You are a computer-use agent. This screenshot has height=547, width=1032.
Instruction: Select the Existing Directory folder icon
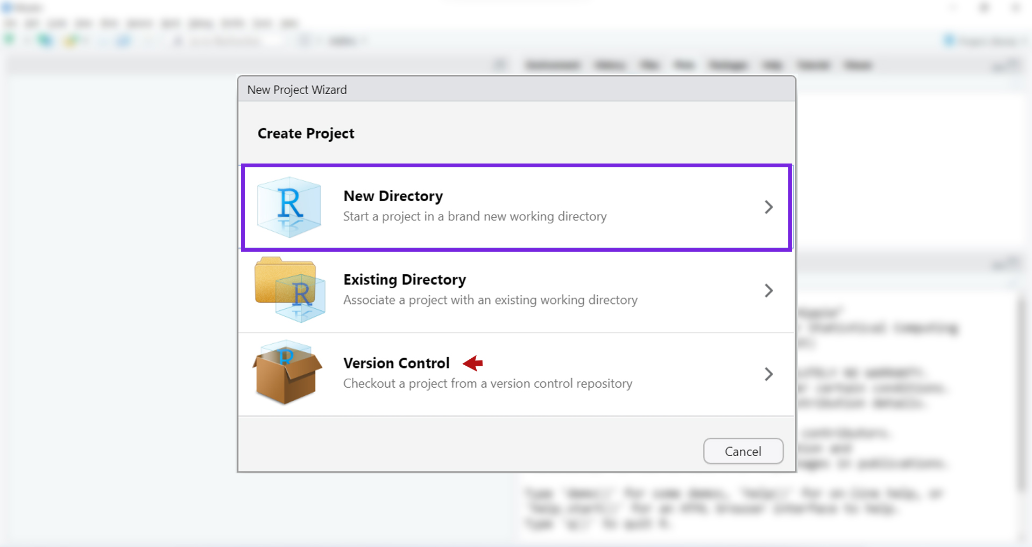(289, 290)
